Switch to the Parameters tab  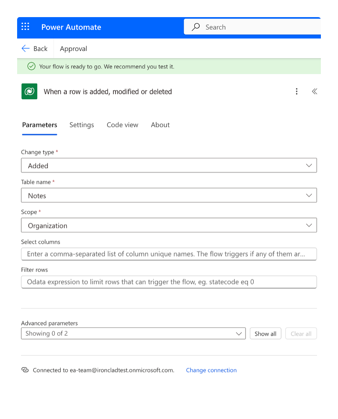[x=39, y=125]
